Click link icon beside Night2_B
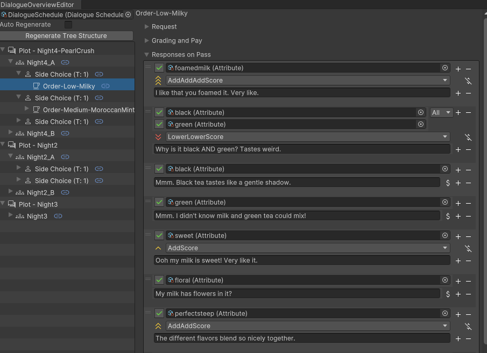The image size is (487, 353). [x=65, y=192]
